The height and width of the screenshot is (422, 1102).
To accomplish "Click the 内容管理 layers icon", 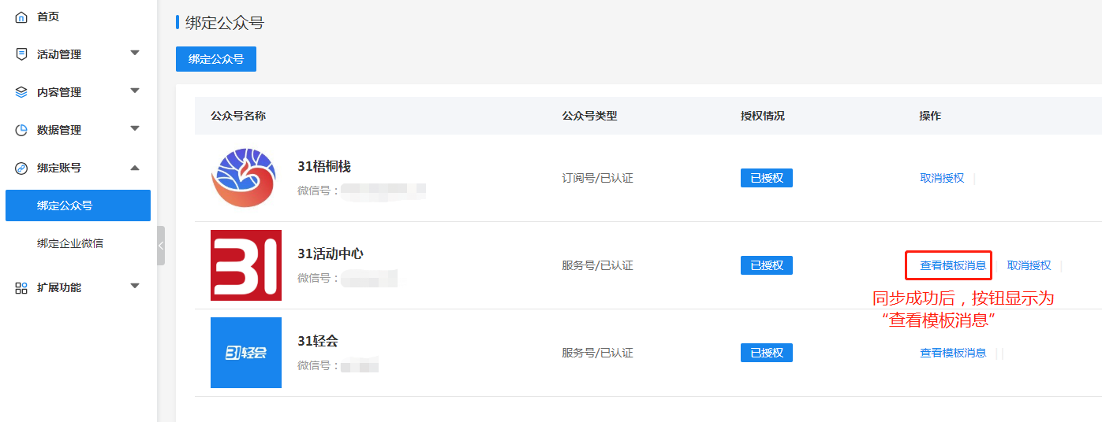I will [21, 92].
